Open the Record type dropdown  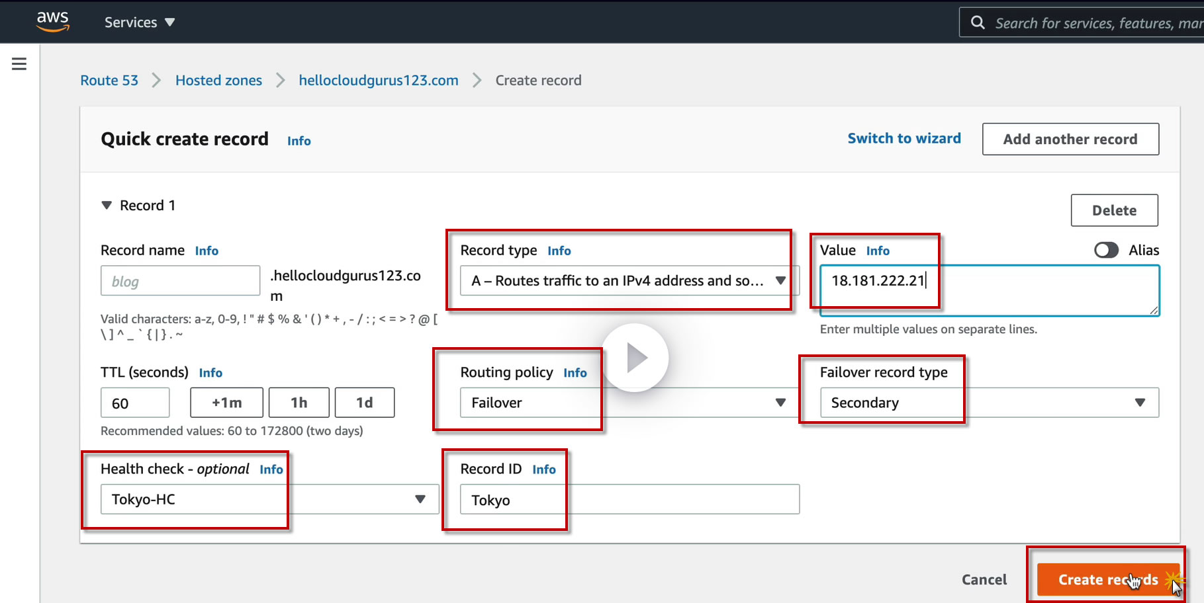click(629, 280)
